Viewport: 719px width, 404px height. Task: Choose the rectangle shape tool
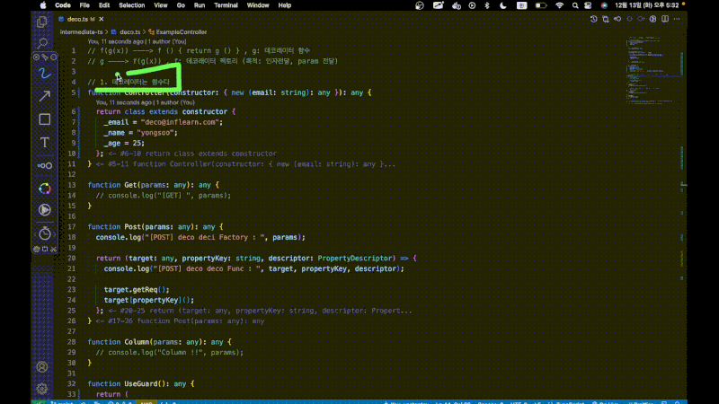[x=44, y=119]
